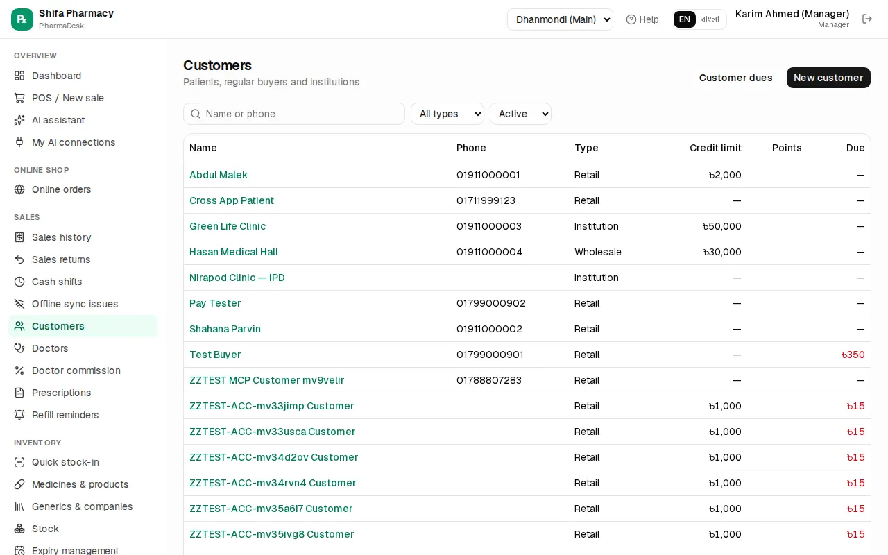The width and height of the screenshot is (888, 555).
Task: Focus the Name or phone search field
Action: tap(294, 114)
